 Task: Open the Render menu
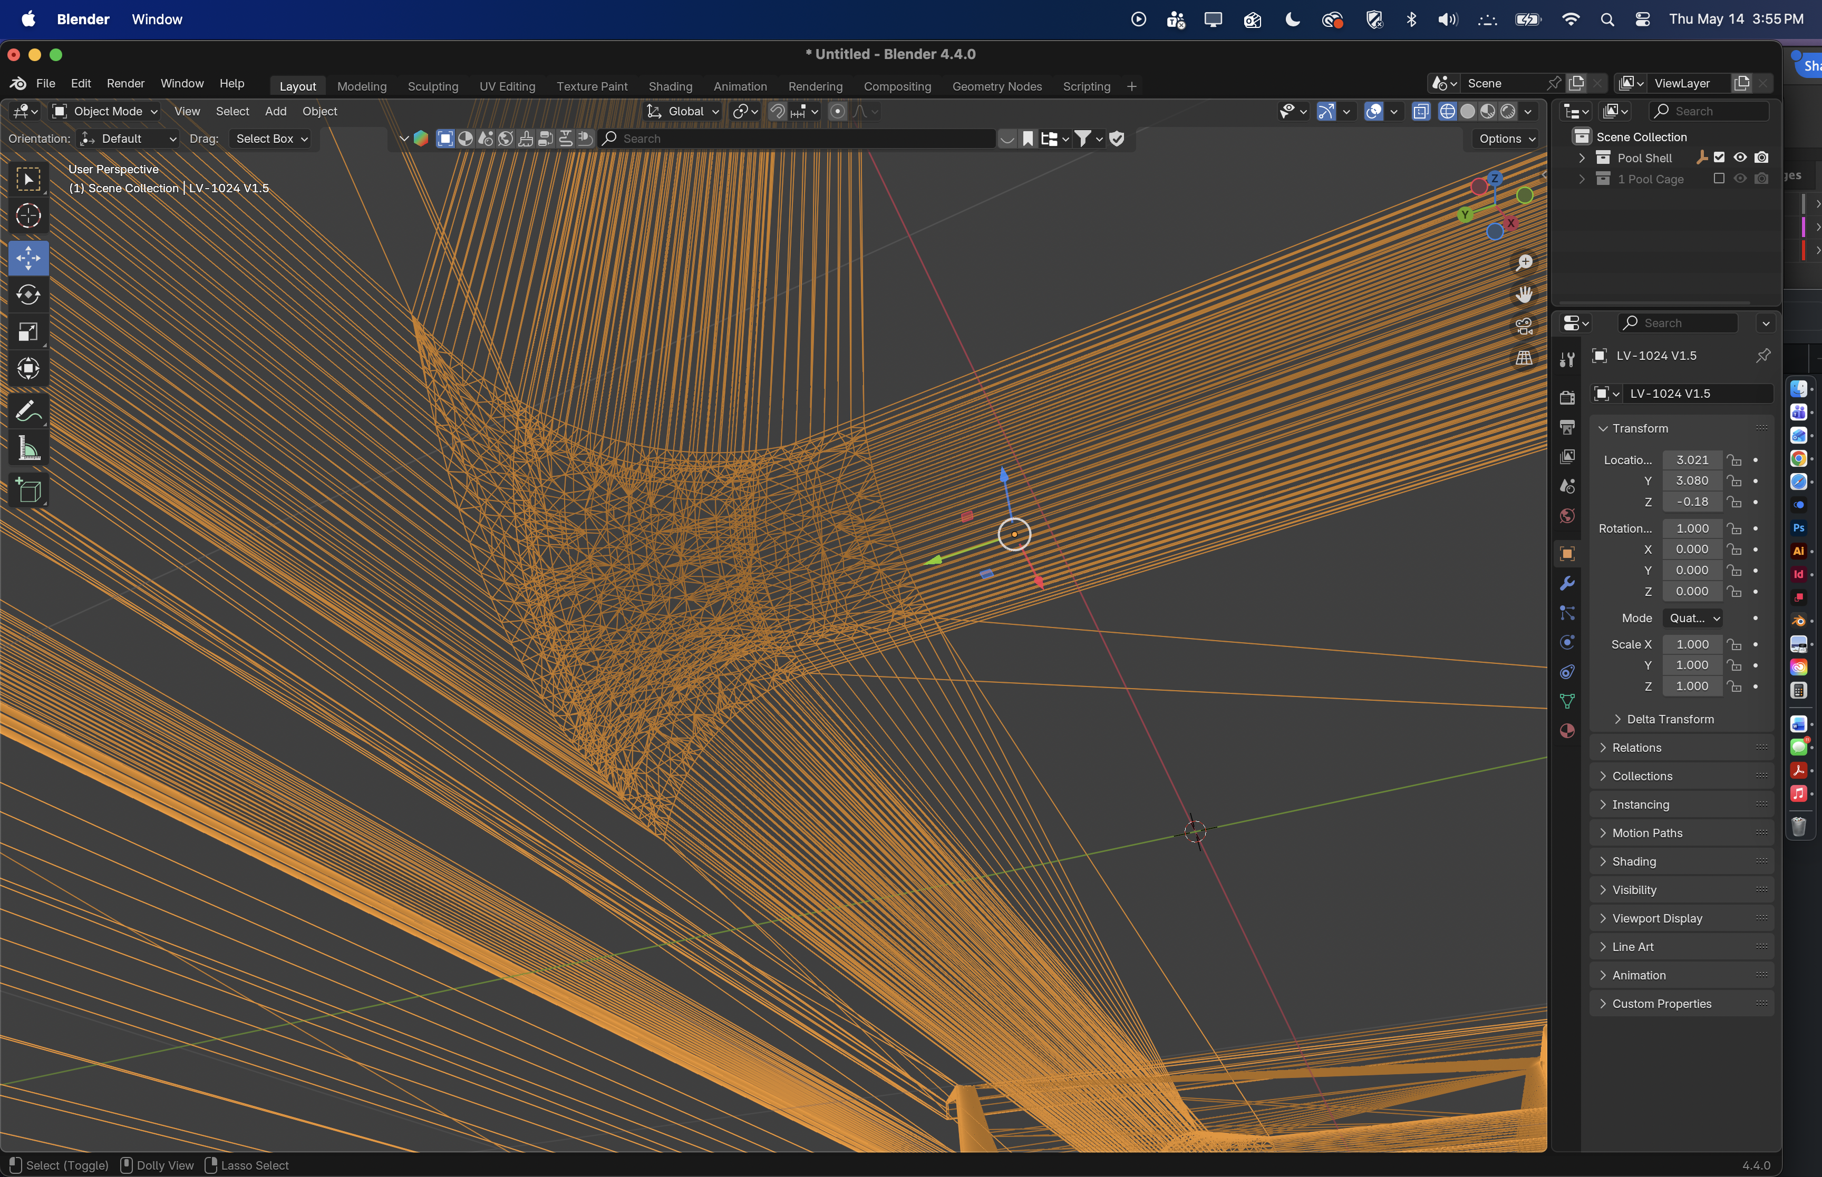click(x=125, y=83)
